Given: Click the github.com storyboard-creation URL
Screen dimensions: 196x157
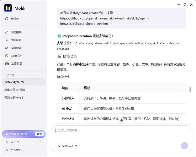Looking at the screenshot, I should pyautogui.click(x=104, y=21).
